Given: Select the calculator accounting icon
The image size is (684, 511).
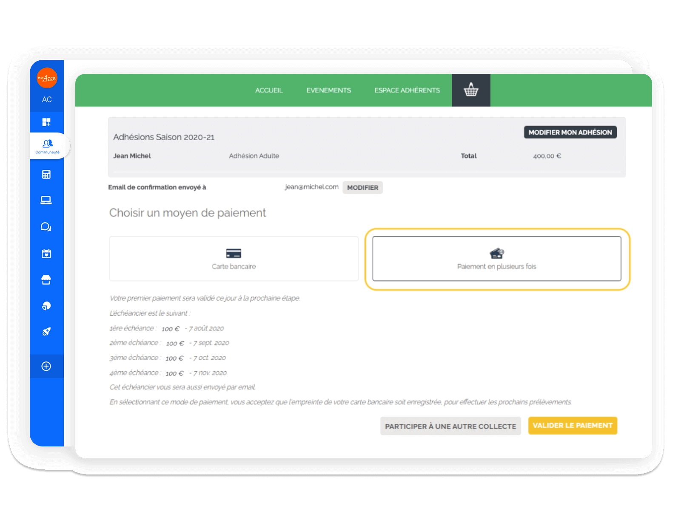Looking at the screenshot, I should (x=47, y=174).
